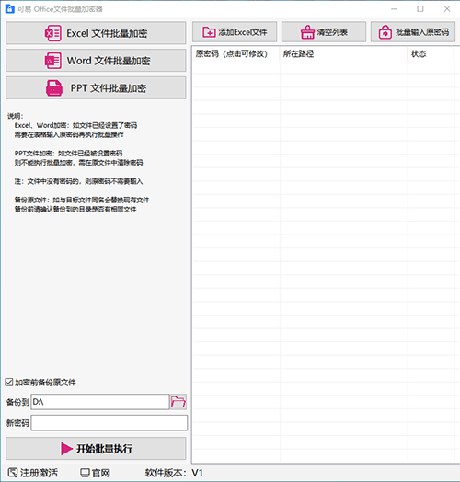Minimize the Office encryptor window
The image size is (460, 482).
[394, 9]
